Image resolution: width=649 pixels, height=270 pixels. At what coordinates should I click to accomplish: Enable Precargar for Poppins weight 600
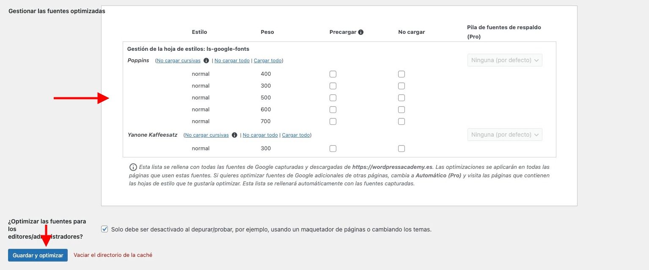[x=333, y=110]
